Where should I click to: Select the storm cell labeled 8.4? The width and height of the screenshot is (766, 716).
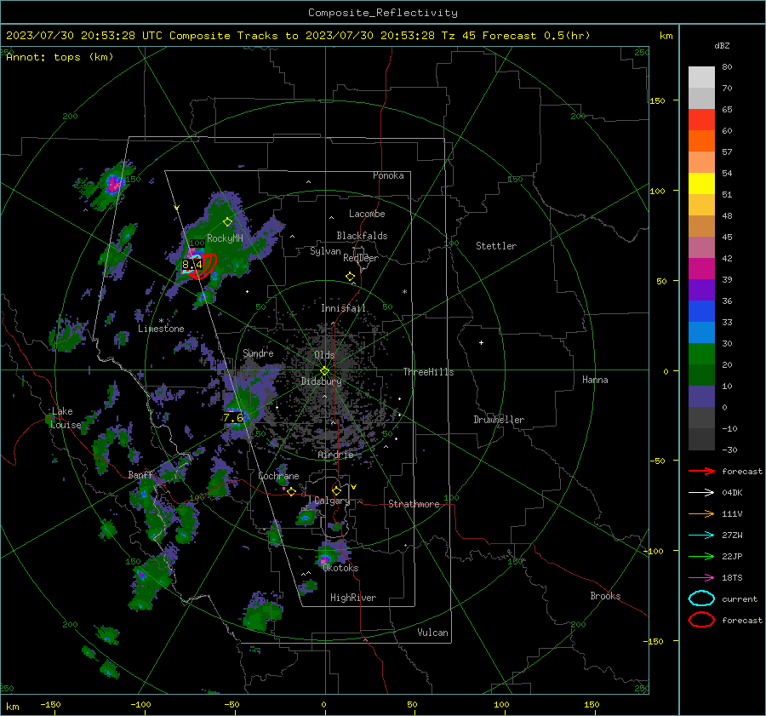click(x=192, y=265)
